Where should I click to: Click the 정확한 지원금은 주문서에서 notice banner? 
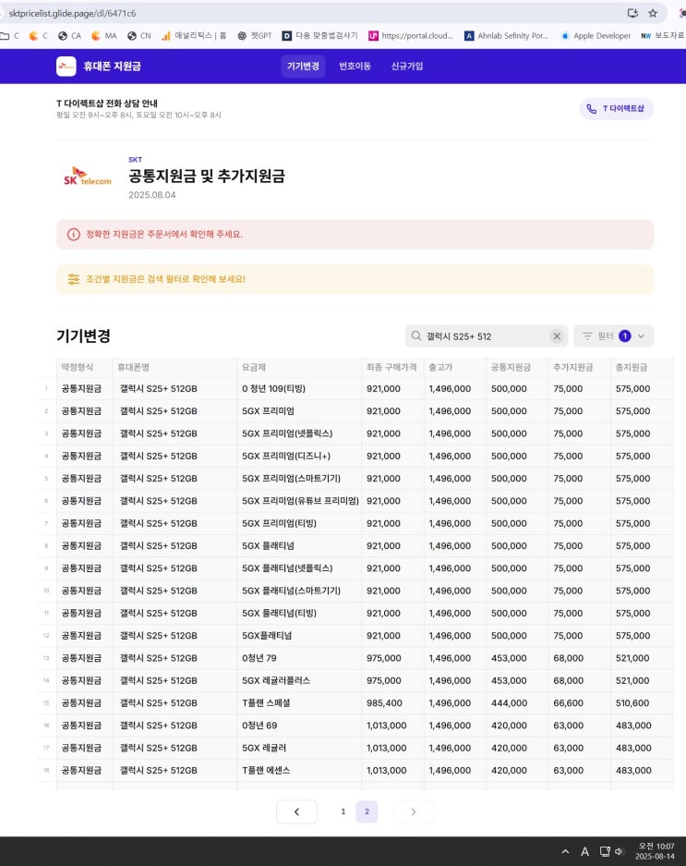pyautogui.click(x=355, y=234)
